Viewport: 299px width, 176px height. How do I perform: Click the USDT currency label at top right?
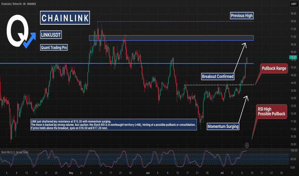click(x=294, y=4)
